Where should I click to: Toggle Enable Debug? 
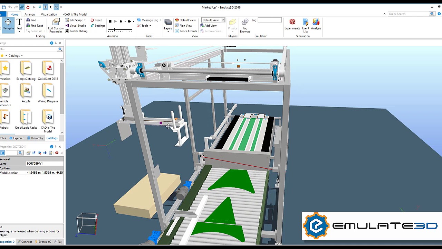76,31
